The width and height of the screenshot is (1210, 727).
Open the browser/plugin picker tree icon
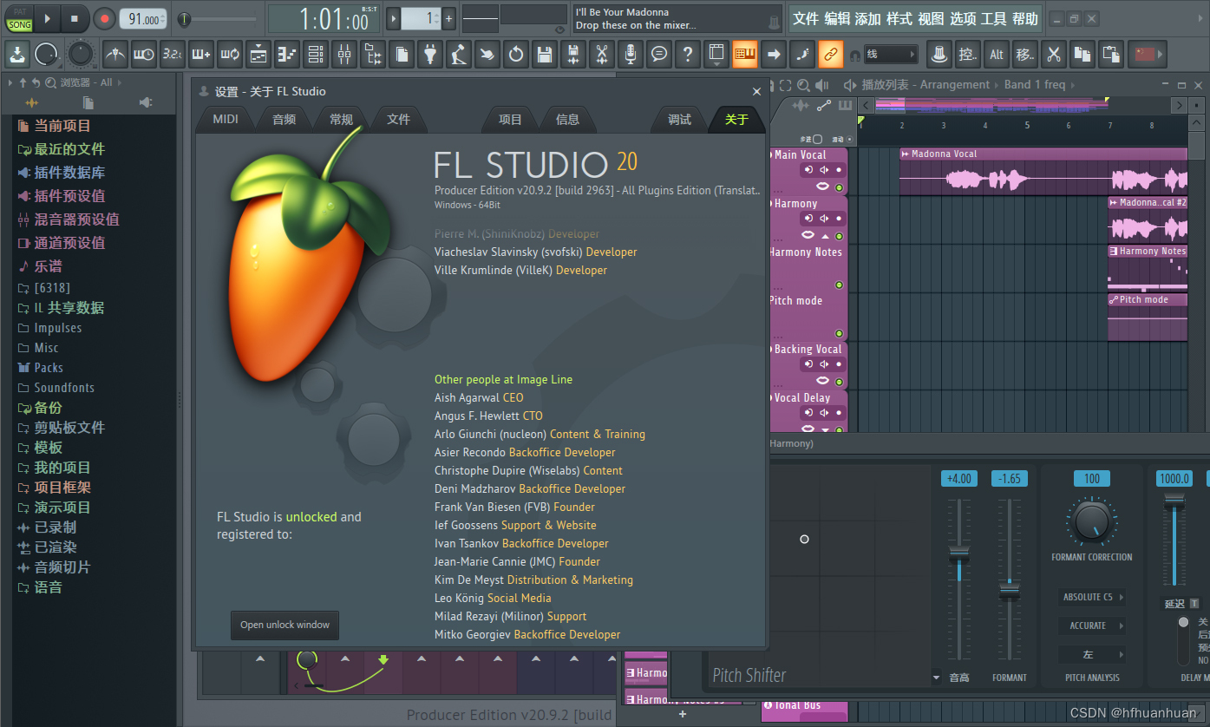[373, 55]
